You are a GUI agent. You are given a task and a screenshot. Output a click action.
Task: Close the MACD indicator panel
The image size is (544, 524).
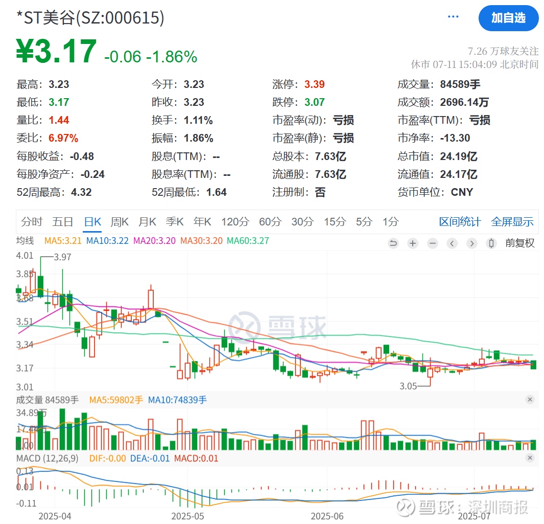coord(530,458)
